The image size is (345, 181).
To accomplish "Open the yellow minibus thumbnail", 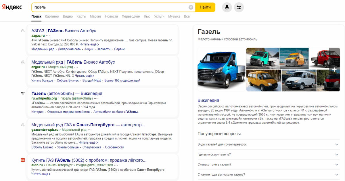I will pyautogui.click(x=264, y=81).
